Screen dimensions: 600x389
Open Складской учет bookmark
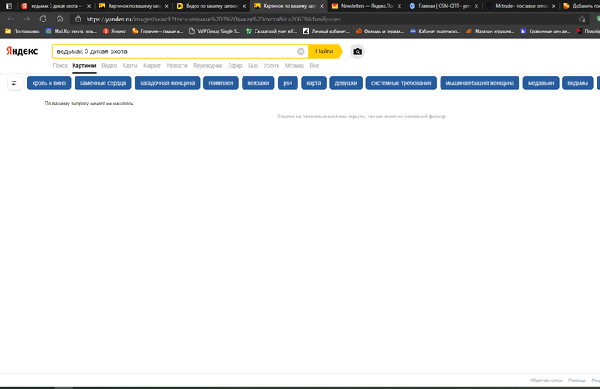click(272, 32)
